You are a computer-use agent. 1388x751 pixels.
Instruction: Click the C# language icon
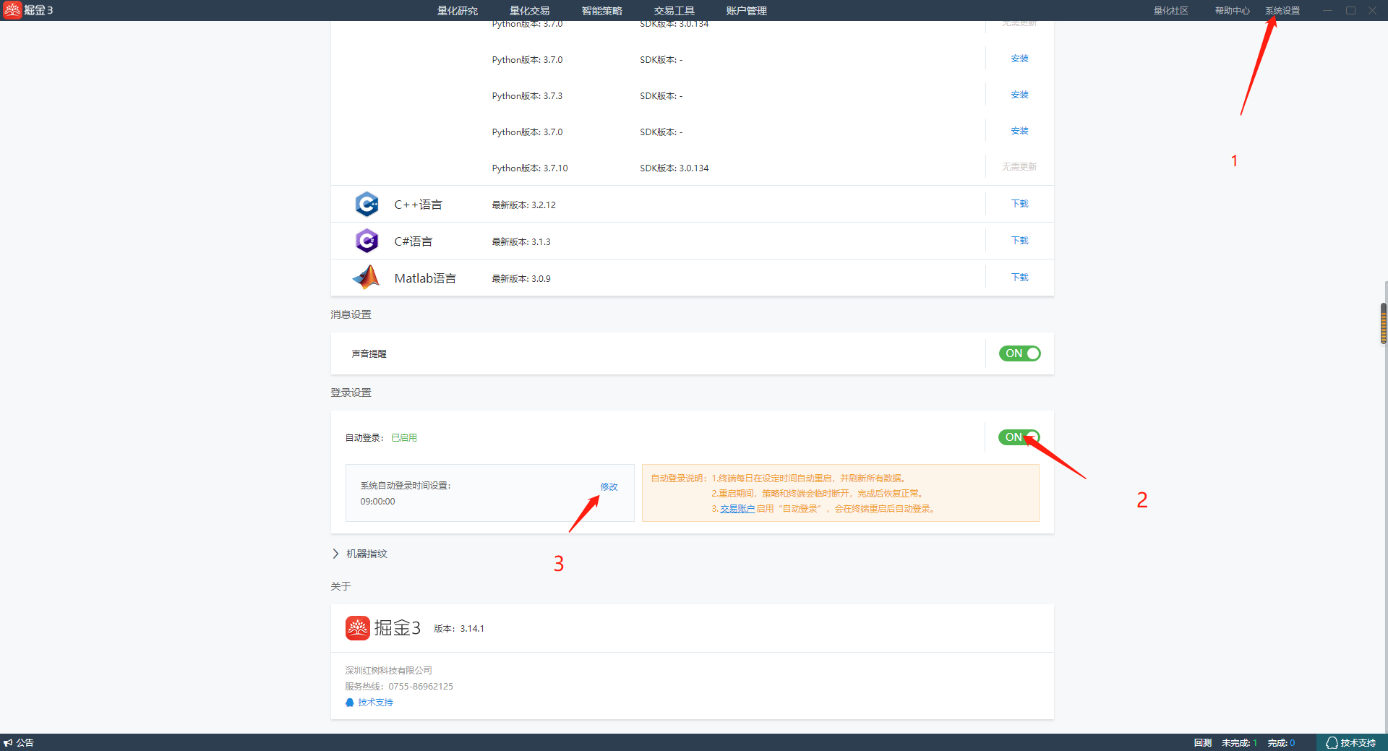tap(367, 241)
